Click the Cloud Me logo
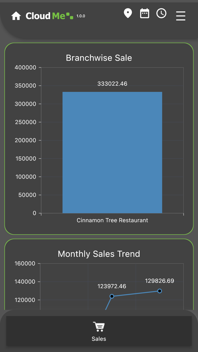The width and height of the screenshot is (198, 352). point(49,16)
